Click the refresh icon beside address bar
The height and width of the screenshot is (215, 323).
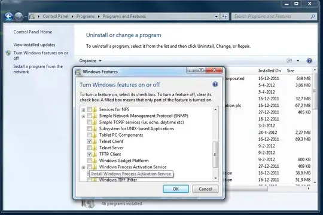click(x=224, y=17)
